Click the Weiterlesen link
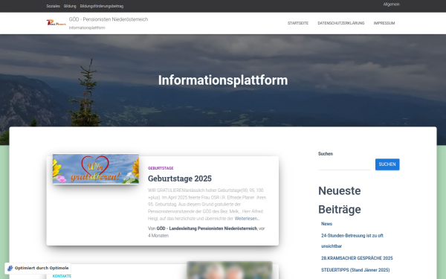 tap(247, 219)
